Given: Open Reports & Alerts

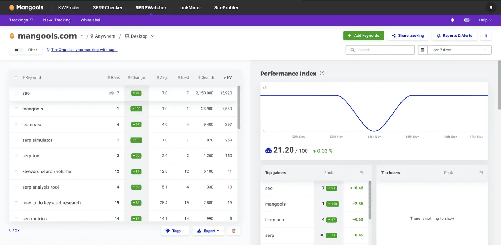Looking at the screenshot, I should [x=454, y=36].
